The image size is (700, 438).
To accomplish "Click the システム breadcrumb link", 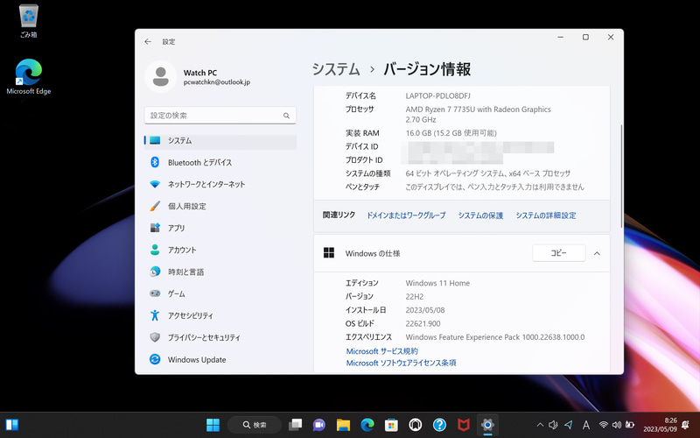I will (x=336, y=69).
